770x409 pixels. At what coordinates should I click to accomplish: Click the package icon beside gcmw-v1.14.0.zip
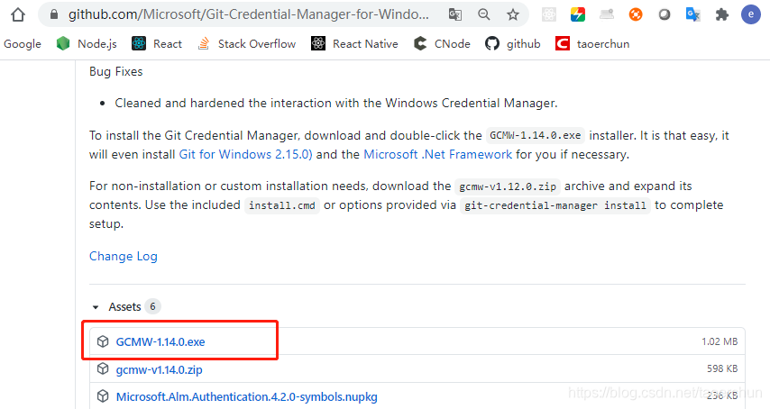click(103, 368)
